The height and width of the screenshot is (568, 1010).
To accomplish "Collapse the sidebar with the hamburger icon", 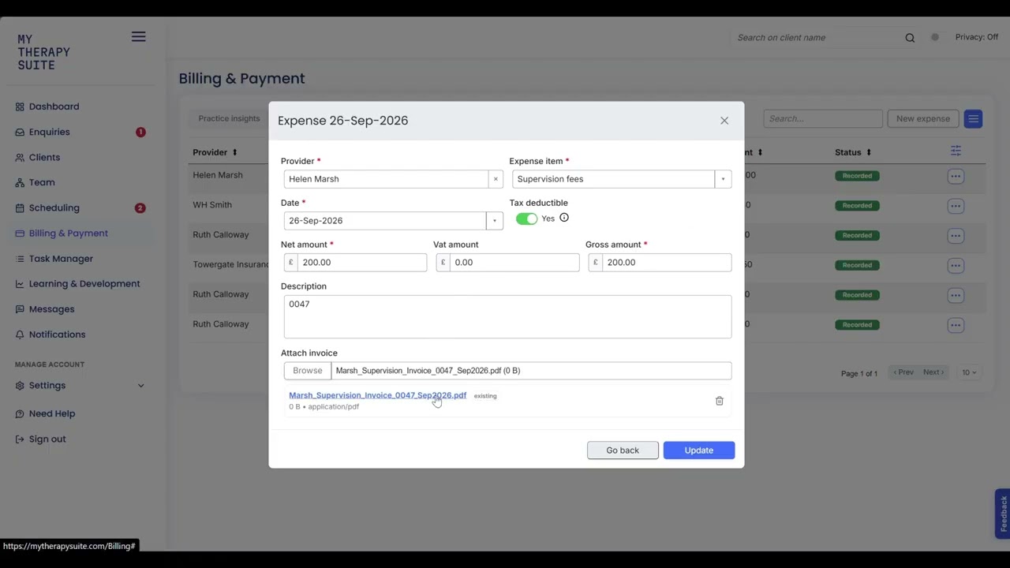I will pos(139,37).
